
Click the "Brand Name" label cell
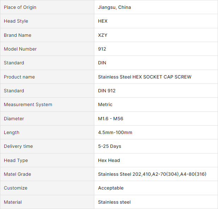click(18, 35)
